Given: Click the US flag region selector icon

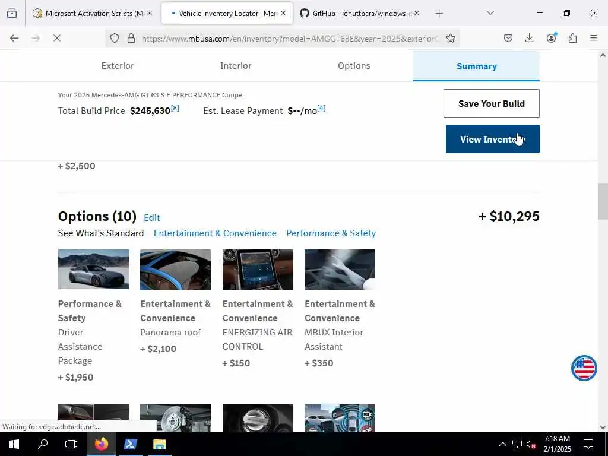Looking at the screenshot, I should [x=584, y=368].
